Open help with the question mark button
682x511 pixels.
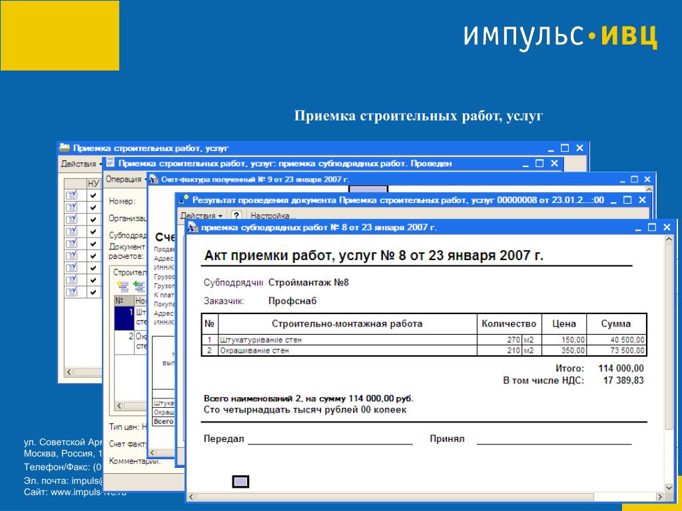coord(236,216)
